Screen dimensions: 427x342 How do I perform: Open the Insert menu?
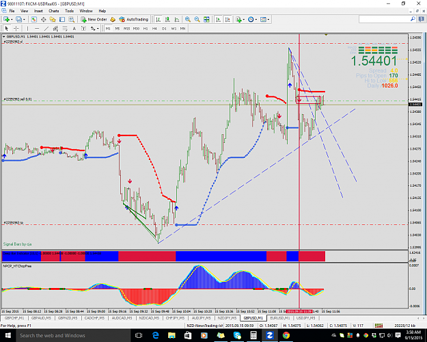pos(38,11)
